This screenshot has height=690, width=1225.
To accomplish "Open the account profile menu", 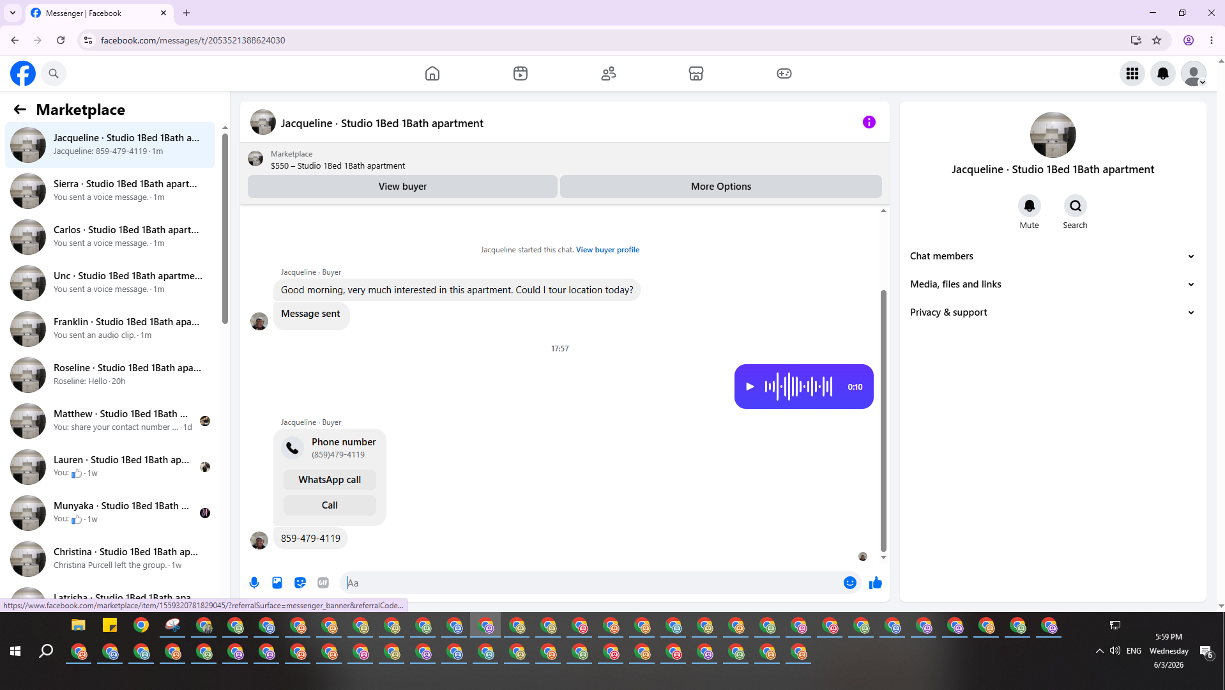I will [1194, 73].
